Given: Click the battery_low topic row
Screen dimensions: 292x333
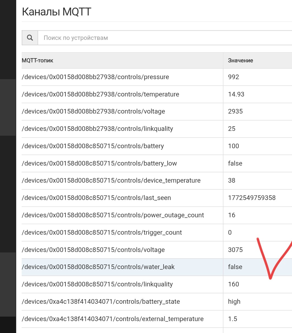Looking at the screenshot, I should click(99, 163).
